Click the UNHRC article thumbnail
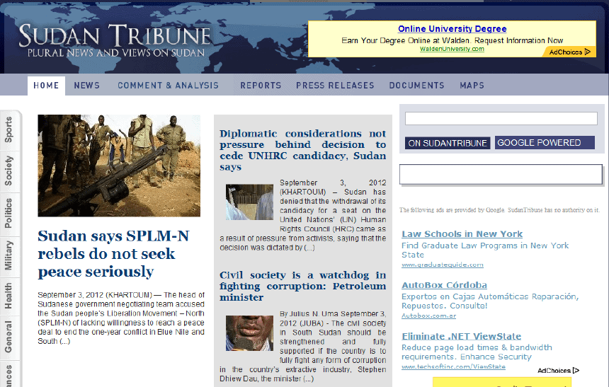This screenshot has width=609, height=387. pos(249,202)
